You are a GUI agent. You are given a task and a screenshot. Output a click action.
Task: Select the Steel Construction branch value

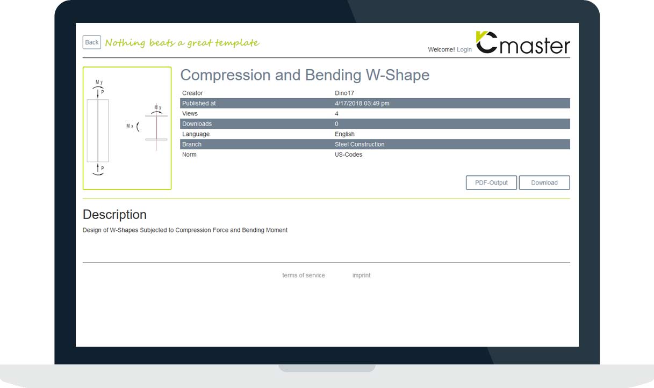pos(360,144)
